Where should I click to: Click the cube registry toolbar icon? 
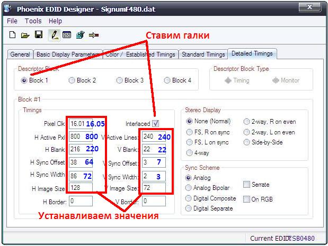[80, 35]
